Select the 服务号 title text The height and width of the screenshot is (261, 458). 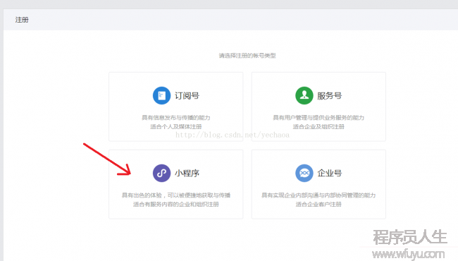coord(330,96)
